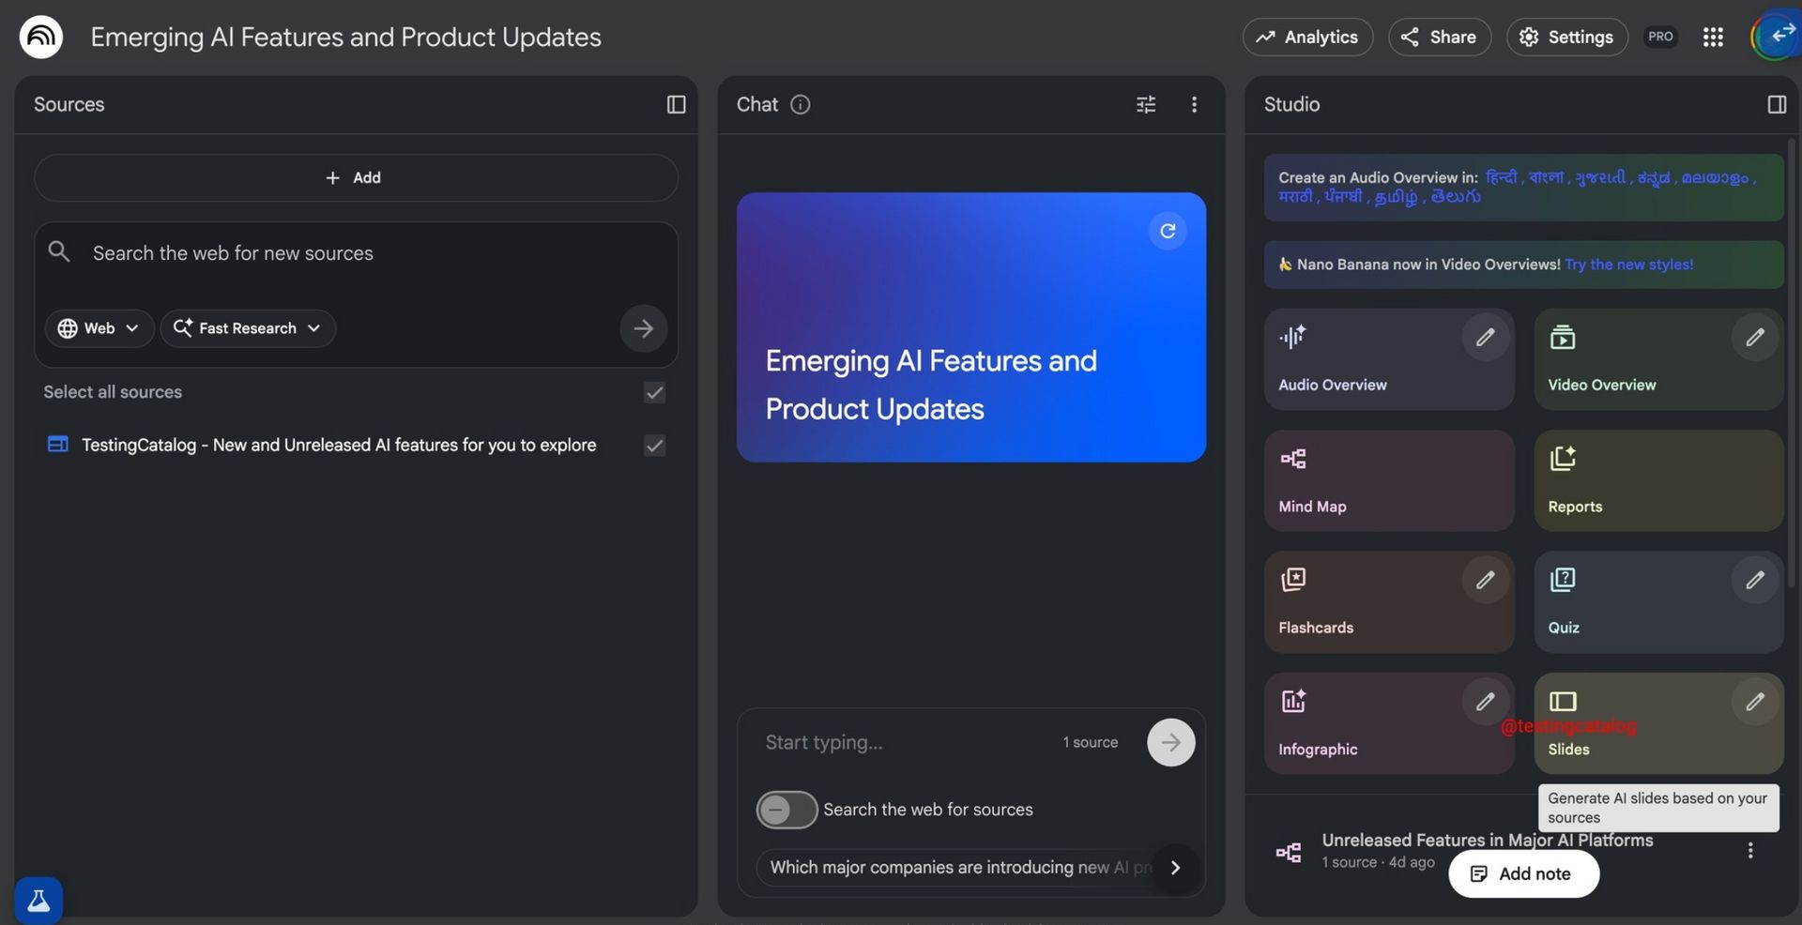Viewport: 1802px width, 925px height.
Task: Customize the Video Overview with pencil
Action: point(1754,337)
